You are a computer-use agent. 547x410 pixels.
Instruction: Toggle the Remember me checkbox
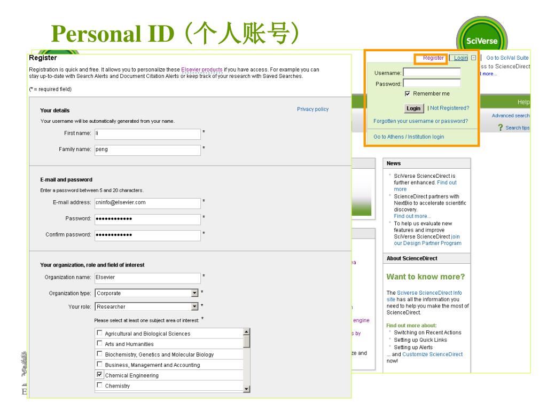tap(407, 93)
